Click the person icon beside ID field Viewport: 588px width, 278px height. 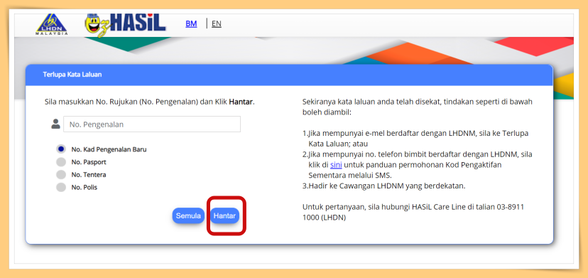[56, 124]
